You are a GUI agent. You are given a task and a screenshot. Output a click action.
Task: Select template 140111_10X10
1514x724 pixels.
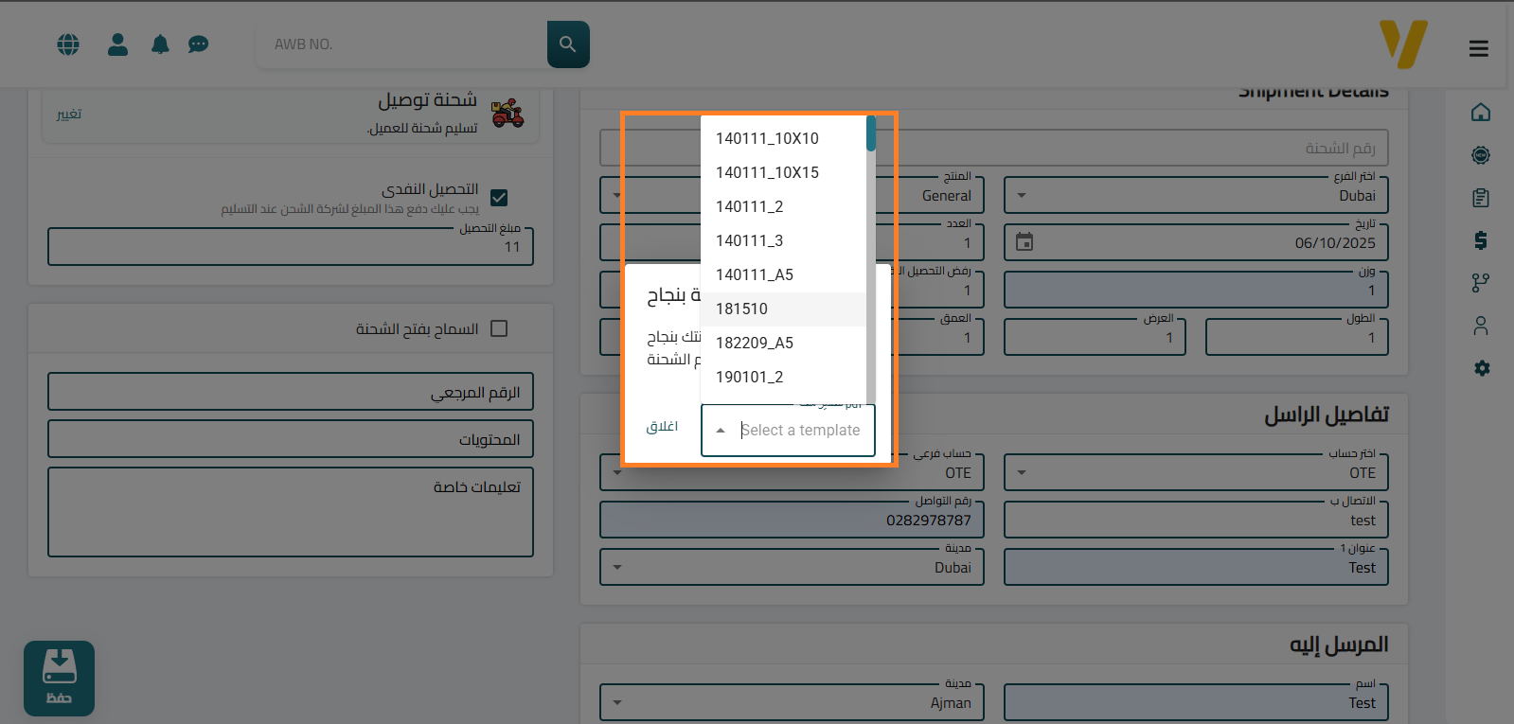point(783,138)
